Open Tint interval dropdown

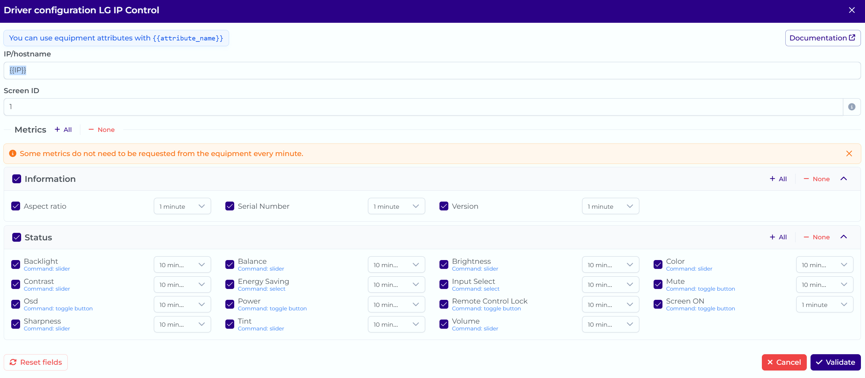(396, 324)
